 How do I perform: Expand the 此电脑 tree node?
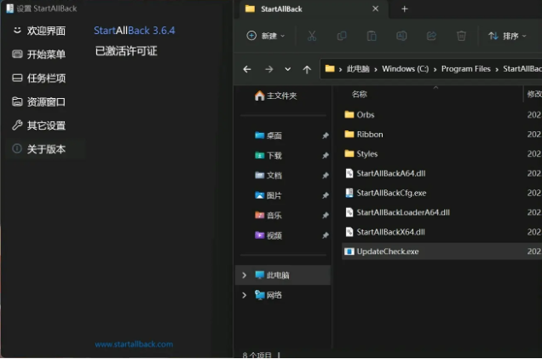(244, 275)
